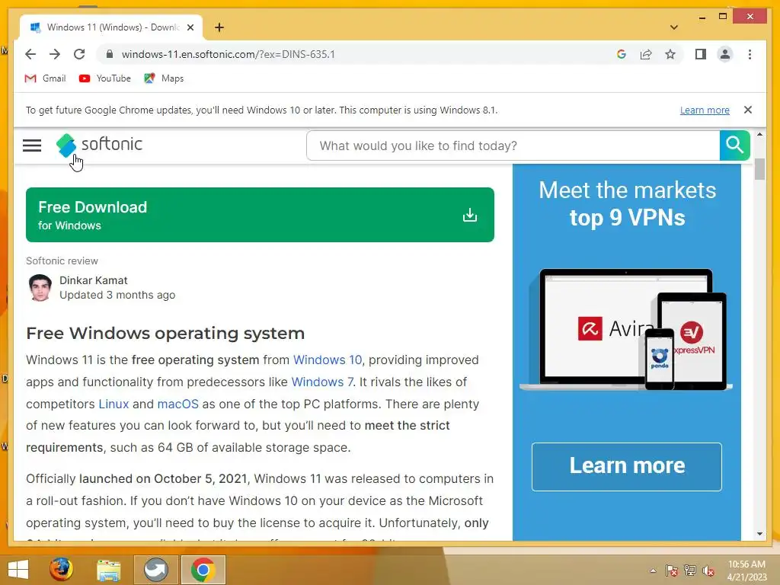Open the Chrome three-dot menu

pyautogui.click(x=750, y=54)
